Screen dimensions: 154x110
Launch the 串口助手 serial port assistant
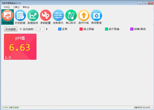point(71,17)
